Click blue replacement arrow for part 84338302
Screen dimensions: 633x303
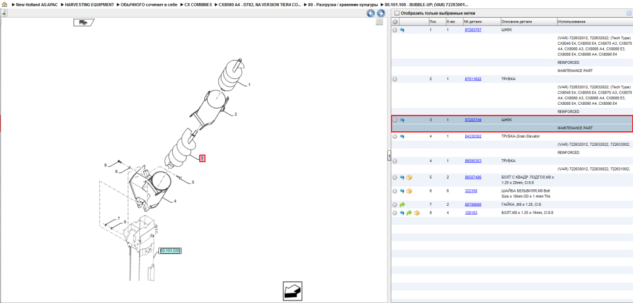(402, 136)
